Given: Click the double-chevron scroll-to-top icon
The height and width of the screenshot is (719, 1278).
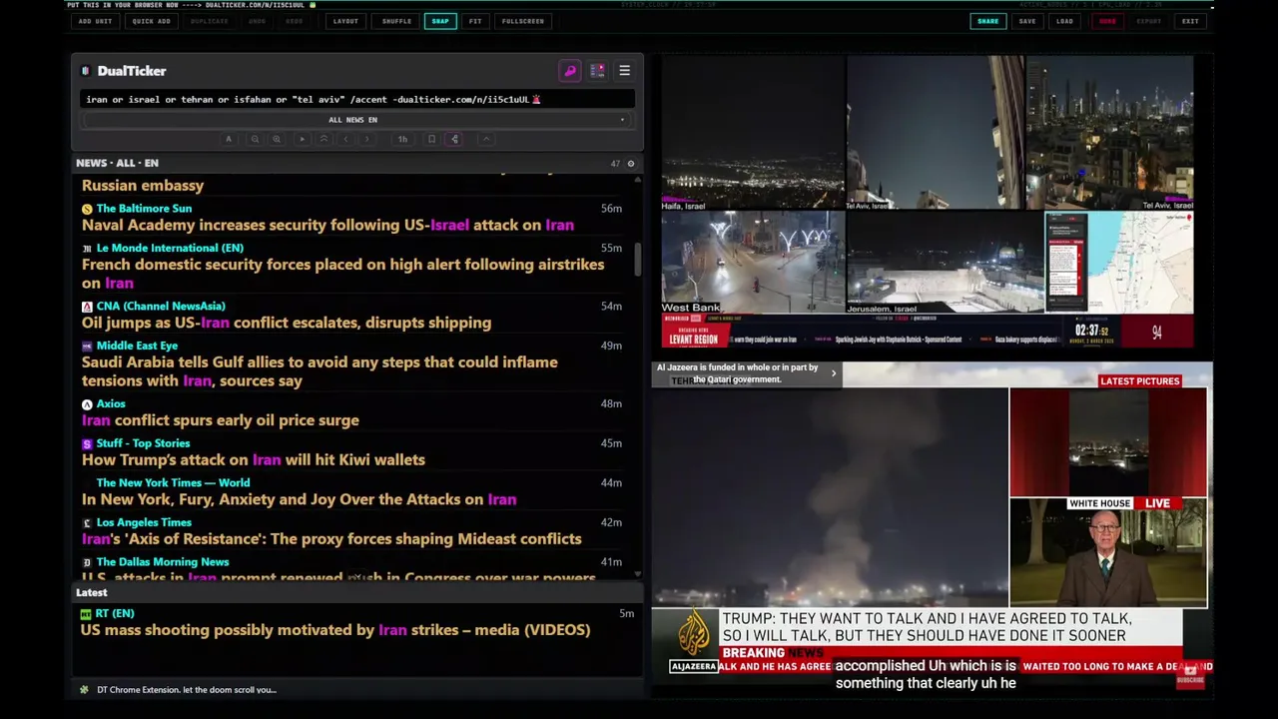Looking at the screenshot, I should click(323, 139).
